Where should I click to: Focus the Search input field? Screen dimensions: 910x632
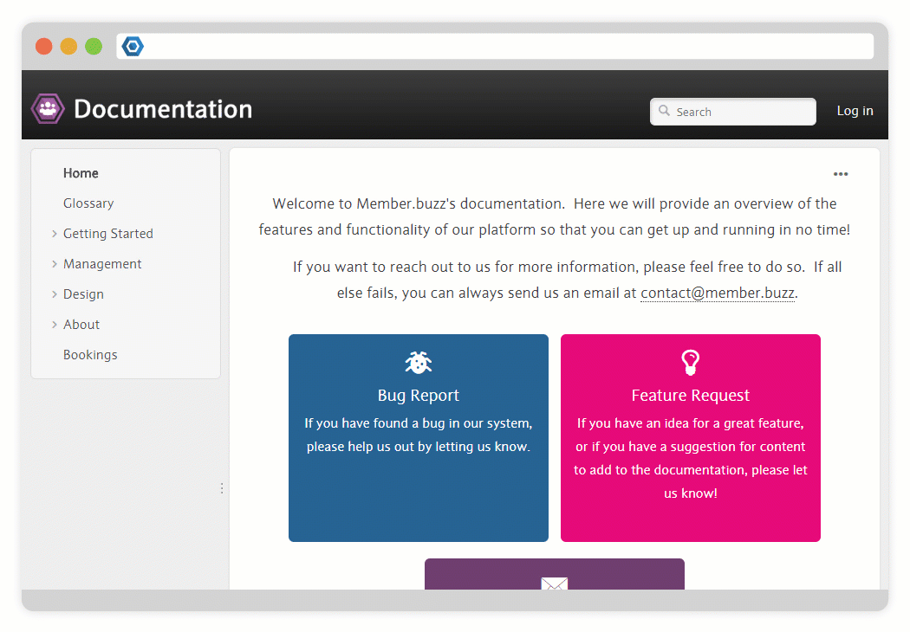coord(741,112)
